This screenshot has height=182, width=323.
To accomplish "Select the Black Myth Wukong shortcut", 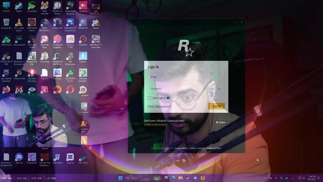I will [x=70, y=8].
